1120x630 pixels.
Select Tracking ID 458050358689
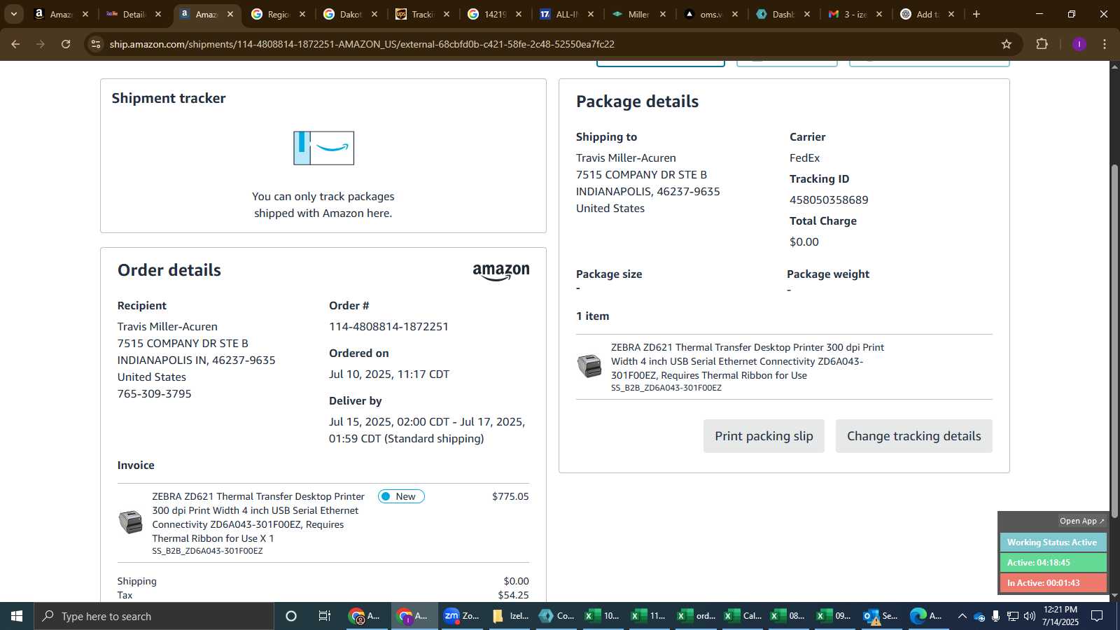point(829,200)
